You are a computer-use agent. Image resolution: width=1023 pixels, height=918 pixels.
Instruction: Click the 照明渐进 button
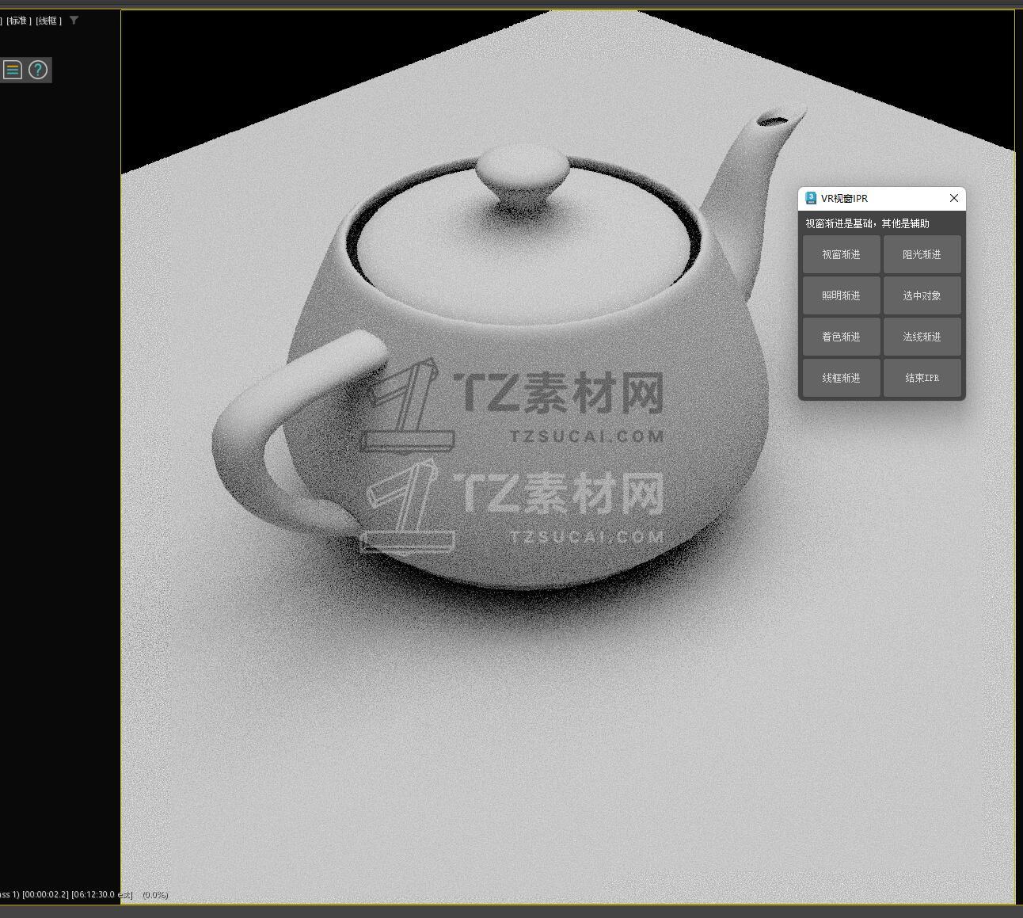[x=841, y=295]
